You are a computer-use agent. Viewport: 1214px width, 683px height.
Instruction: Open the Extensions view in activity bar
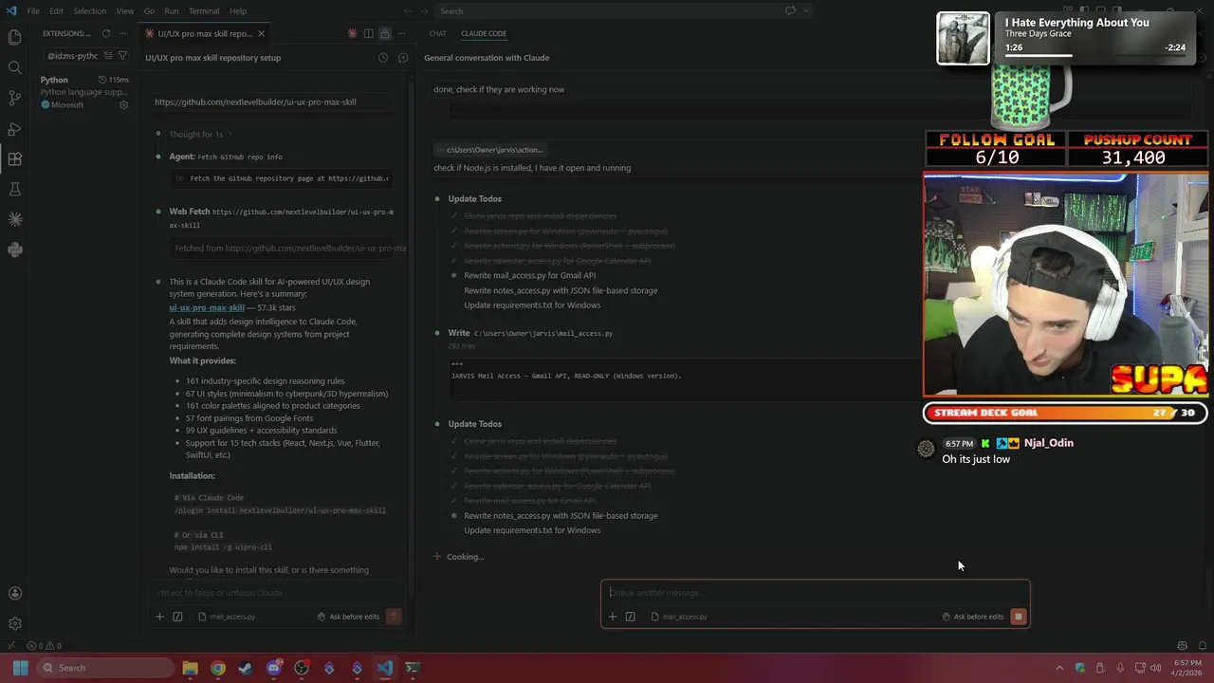(14, 158)
